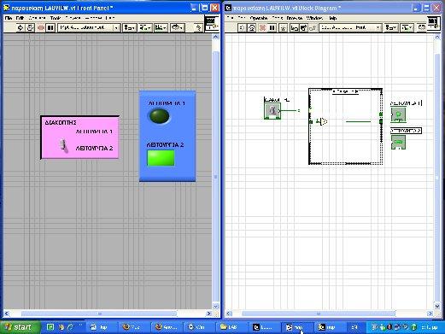The height and width of the screenshot is (334, 445).
Task: Select ΛΕΙΤΟΥΡΓΙΑ 2 indicator terminal on diagram
Action: pyautogui.click(x=398, y=142)
